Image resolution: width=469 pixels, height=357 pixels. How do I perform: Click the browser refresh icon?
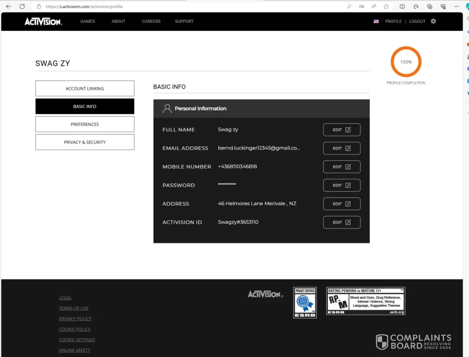[22, 6]
